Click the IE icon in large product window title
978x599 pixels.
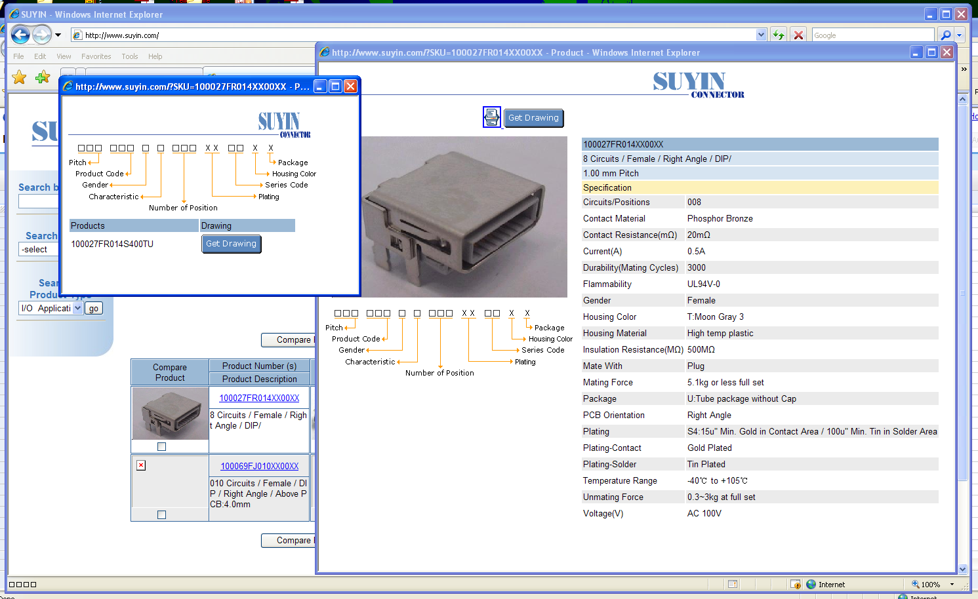pyautogui.click(x=324, y=52)
